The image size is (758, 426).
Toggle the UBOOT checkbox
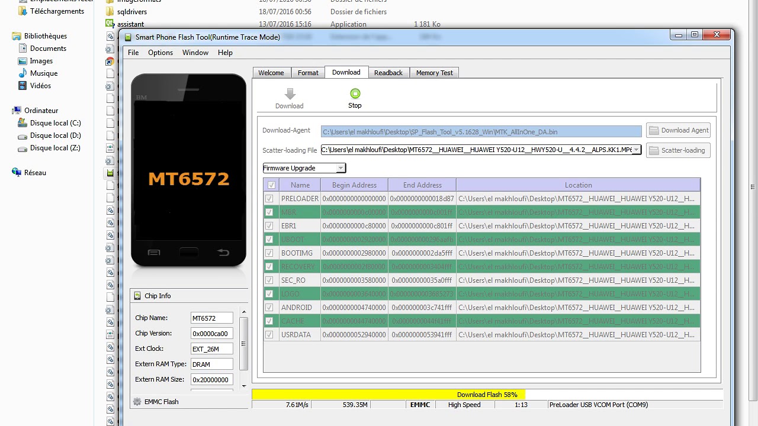(x=269, y=240)
